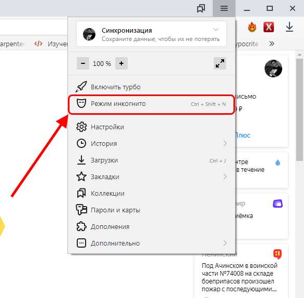Select Режим инкогнито menu entry

151,104
